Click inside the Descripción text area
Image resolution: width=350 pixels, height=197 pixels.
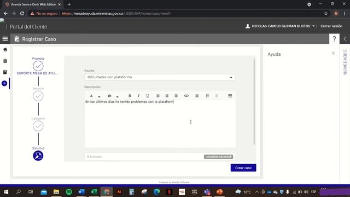coord(160,124)
